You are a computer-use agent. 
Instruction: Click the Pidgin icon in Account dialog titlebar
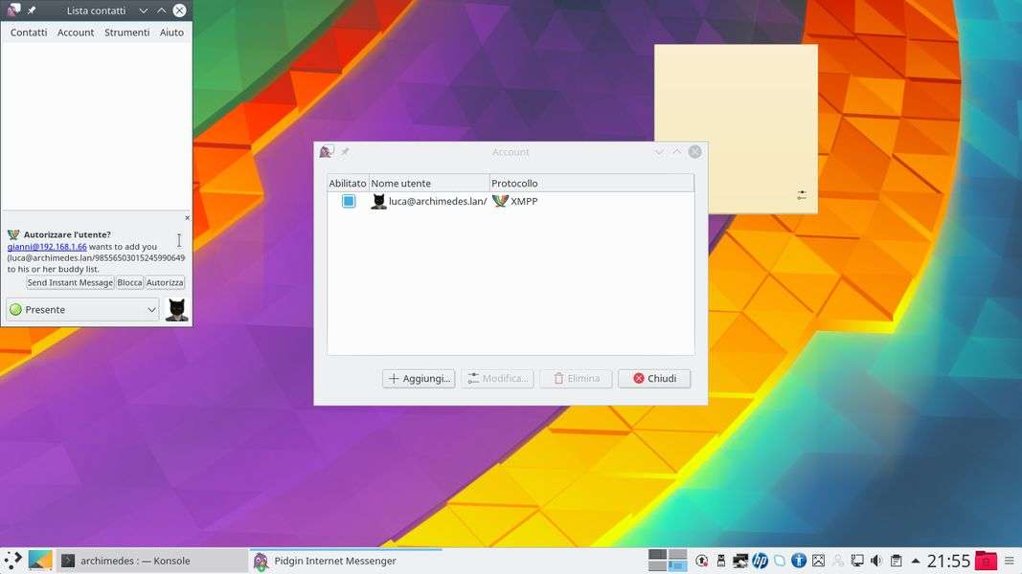[327, 152]
